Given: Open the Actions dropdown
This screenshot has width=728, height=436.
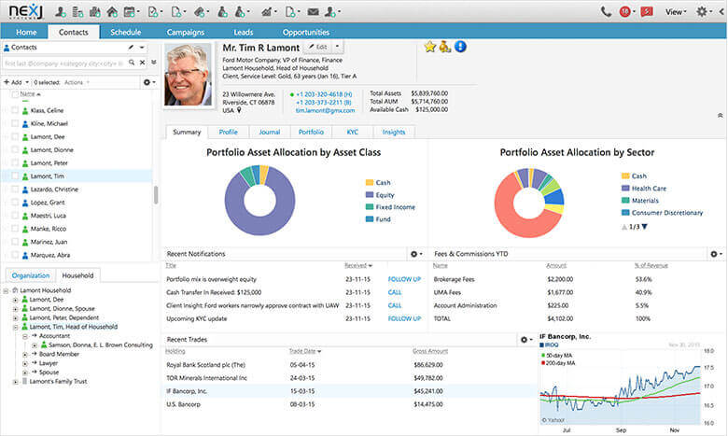Looking at the screenshot, I should (x=77, y=82).
